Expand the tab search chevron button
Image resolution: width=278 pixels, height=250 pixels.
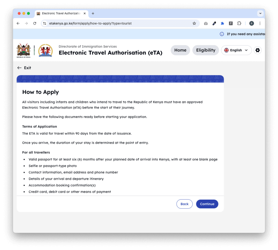(260, 13)
